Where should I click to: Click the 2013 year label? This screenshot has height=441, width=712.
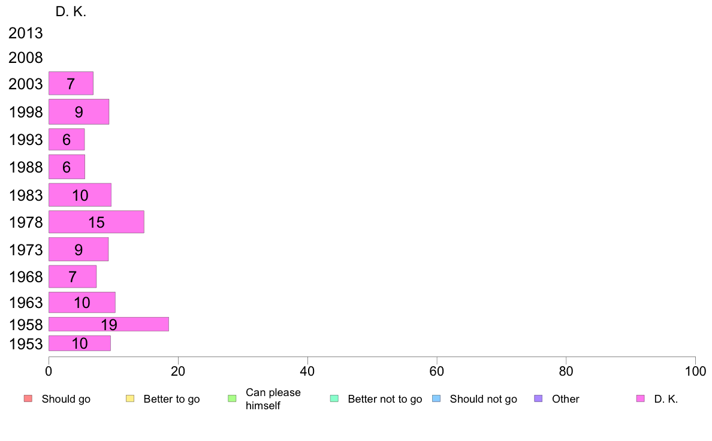[25, 33]
